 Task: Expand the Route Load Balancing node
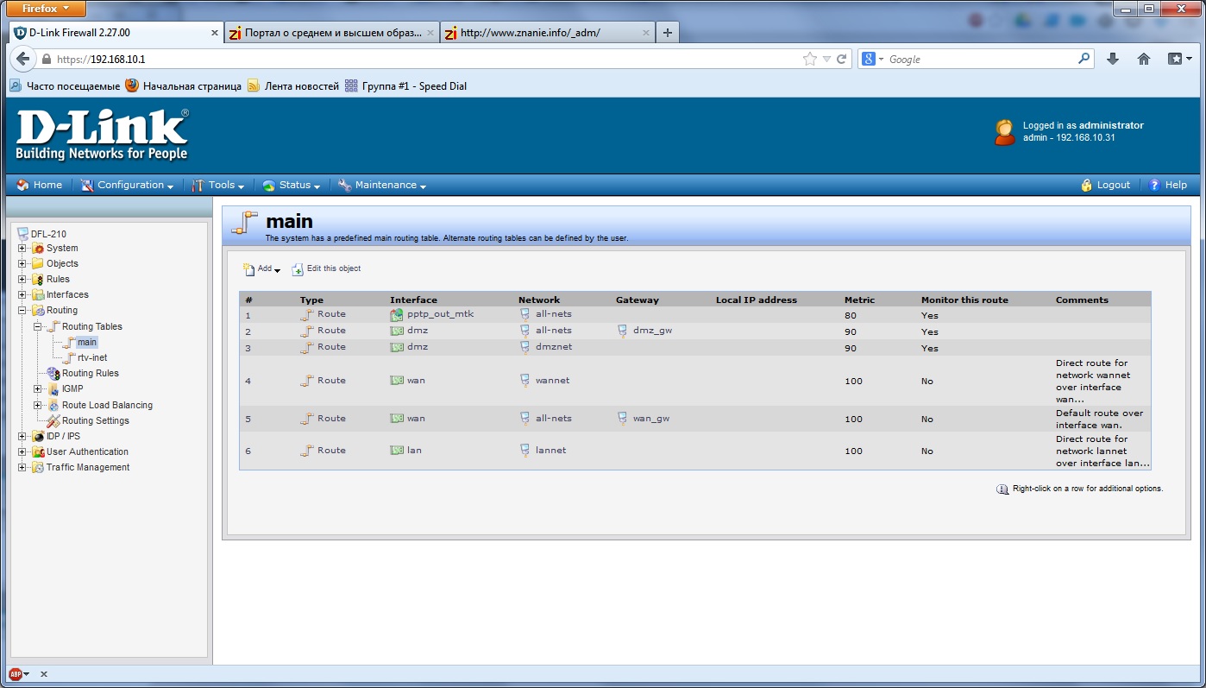tap(38, 405)
